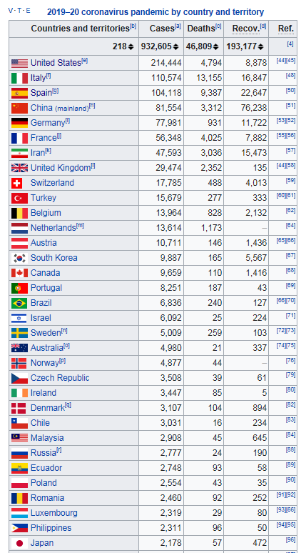The image size is (306, 553).
Task: Sort countries using the arrows beside 218
Action: point(131,46)
